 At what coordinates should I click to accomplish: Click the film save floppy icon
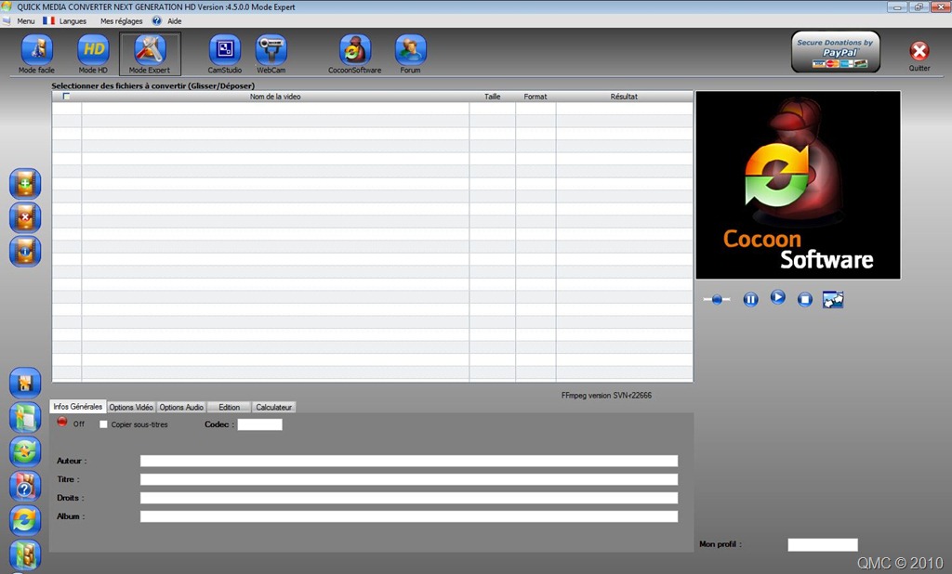25,384
